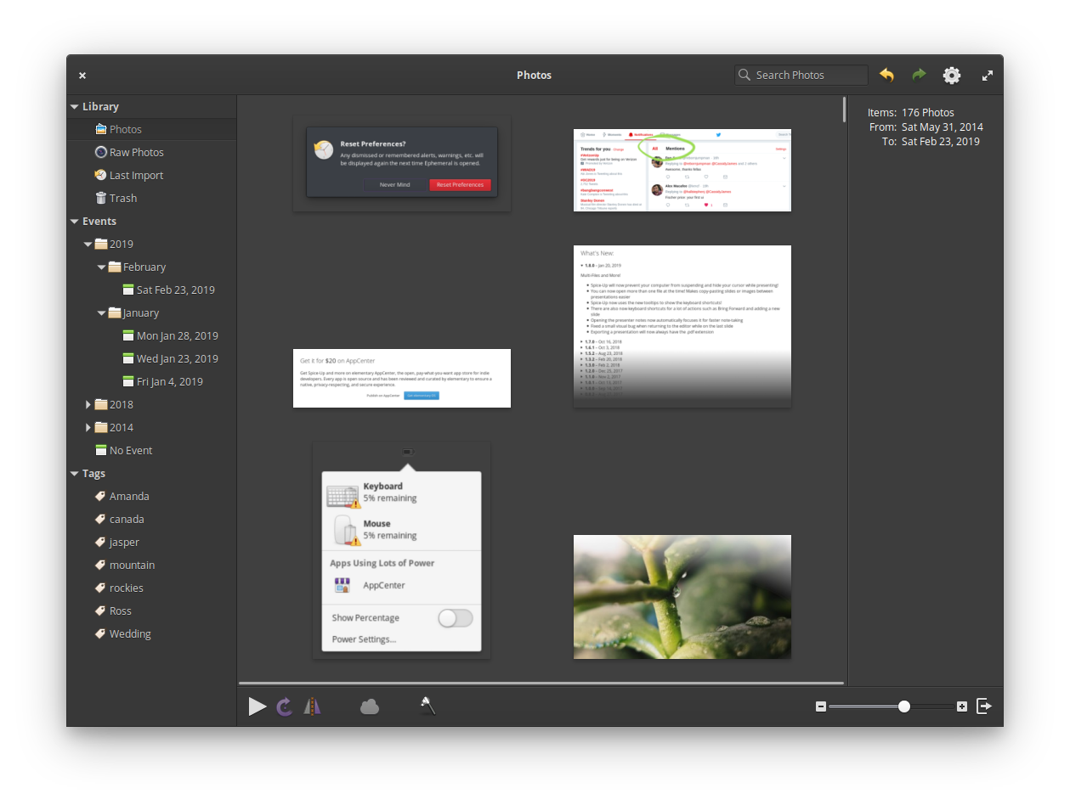
Task: Redo the last action
Action: tap(919, 75)
